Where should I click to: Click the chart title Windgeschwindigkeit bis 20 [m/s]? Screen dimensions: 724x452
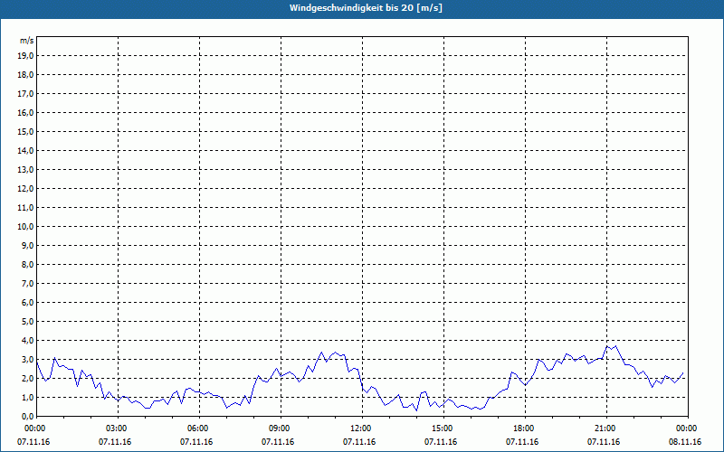coord(366,8)
